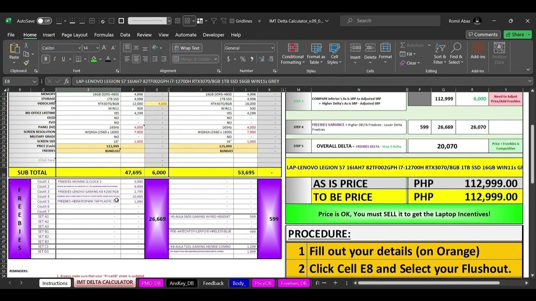
Task: Open font color dropdown arrow
Action: tap(115, 59)
